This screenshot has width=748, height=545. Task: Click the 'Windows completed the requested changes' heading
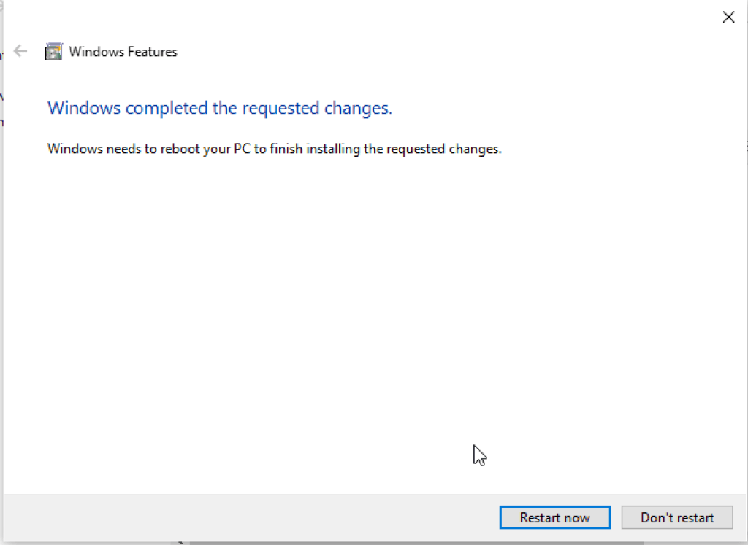220,108
